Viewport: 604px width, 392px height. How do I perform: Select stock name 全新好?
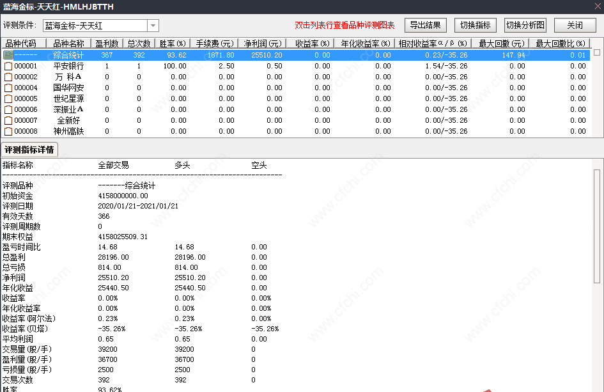68,120
